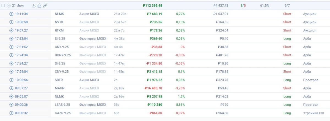Click the plus icon of the 09:07:27 MAGN trade
The width and height of the screenshot is (330, 121).
(11, 88)
